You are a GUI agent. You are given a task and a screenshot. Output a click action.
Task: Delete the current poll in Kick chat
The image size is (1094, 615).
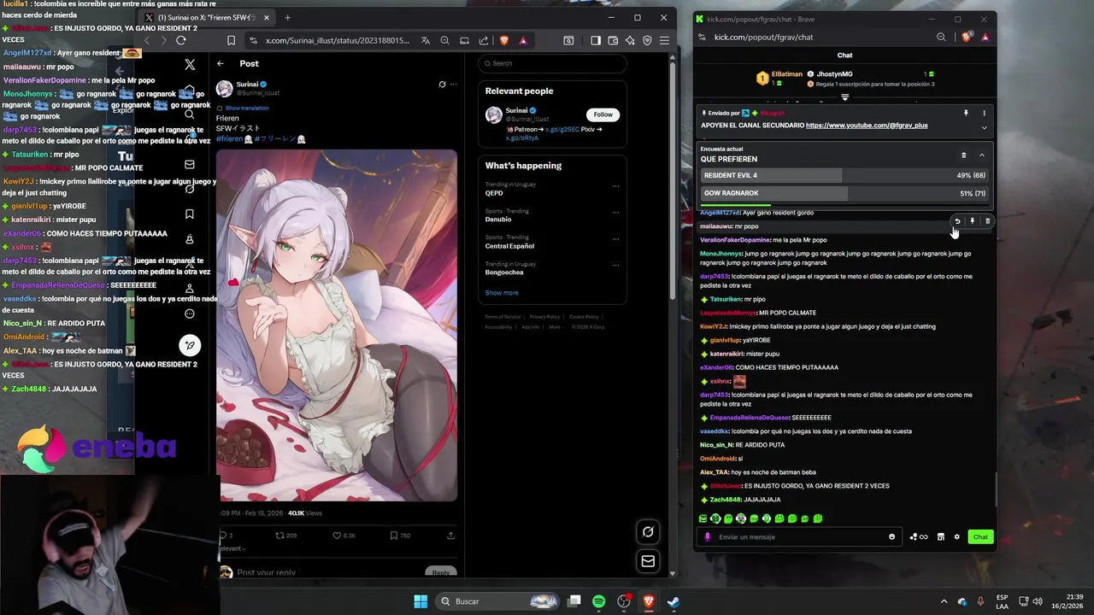point(964,155)
